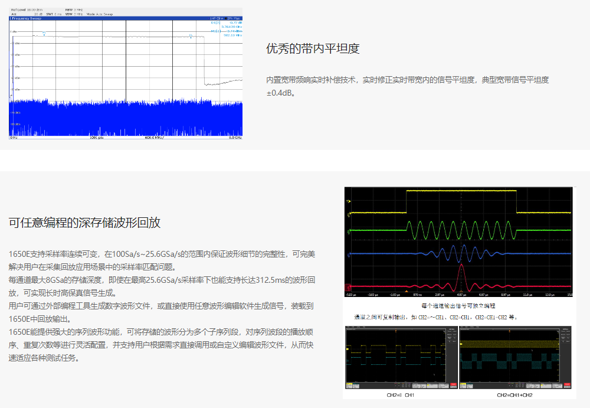
Task: Open the right oscilloscope screenshot above CH2=CH1+CH2
Action: tap(515, 358)
